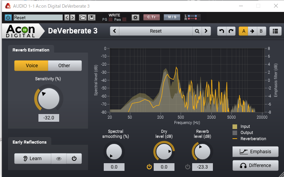Click the Output legend color swatch
The image size is (284, 177).
235,133
